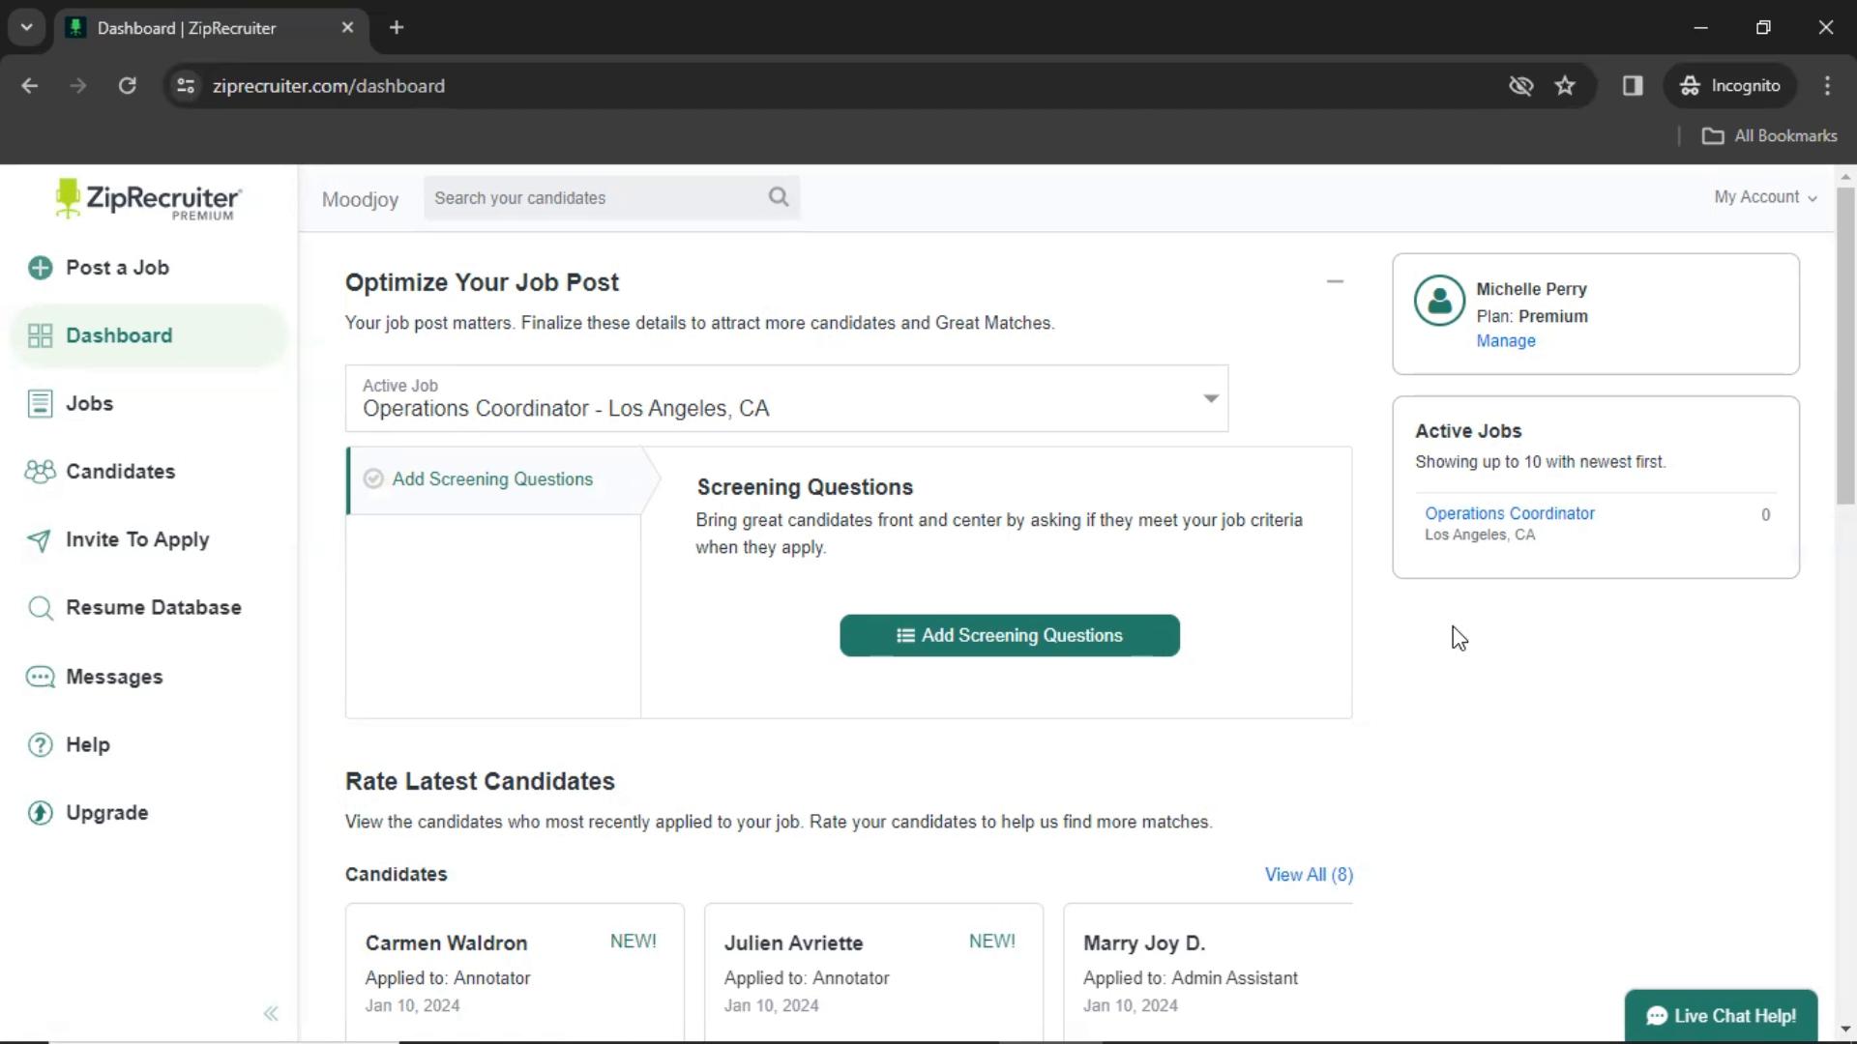The width and height of the screenshot is (1857, 1044).
Task: Click the Messages sidebar icon
Action: coord(40,676)
